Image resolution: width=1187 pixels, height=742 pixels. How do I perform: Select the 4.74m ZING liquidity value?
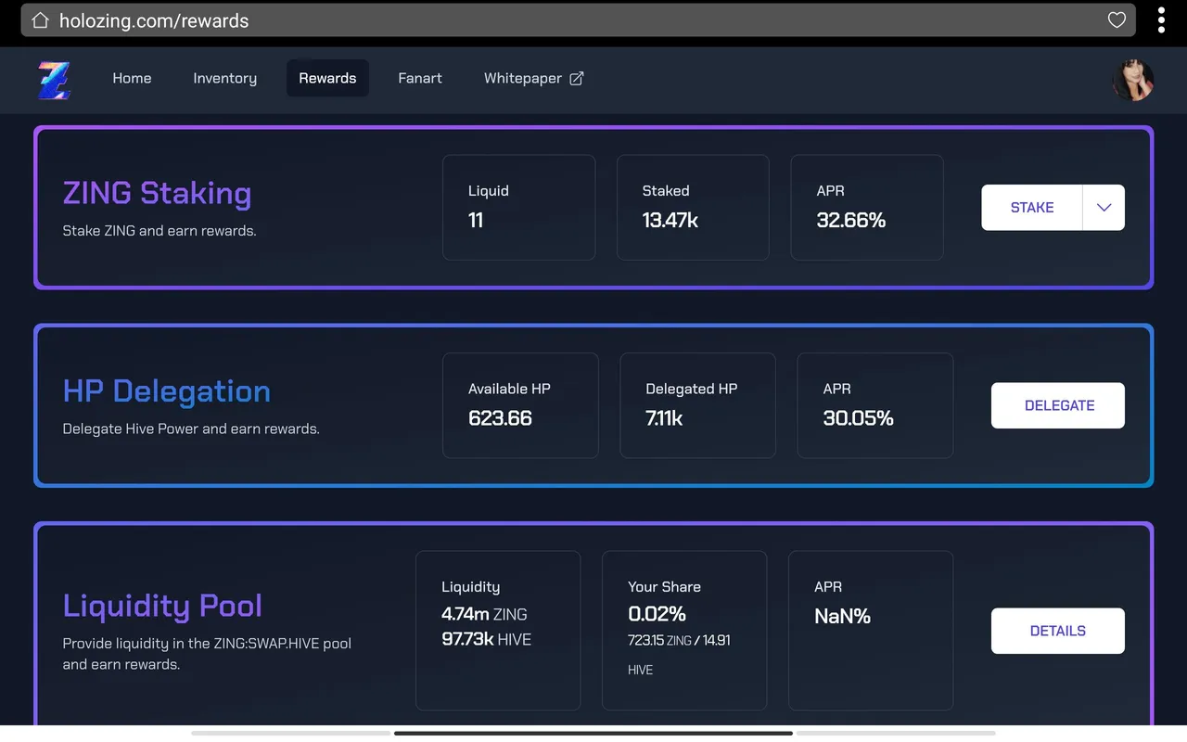click(x=484, y=614)
